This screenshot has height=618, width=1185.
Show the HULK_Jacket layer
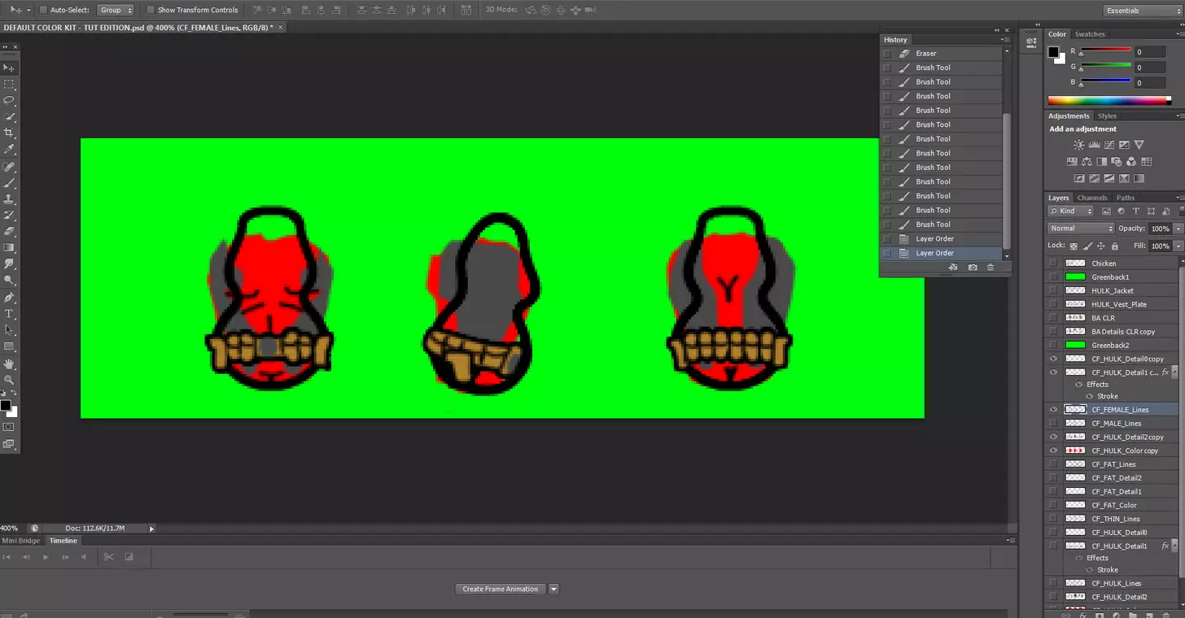pyautogui.click(x=1054, y=290)
